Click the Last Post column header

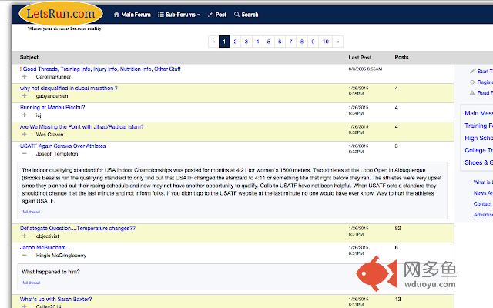(x=360, y=57)
